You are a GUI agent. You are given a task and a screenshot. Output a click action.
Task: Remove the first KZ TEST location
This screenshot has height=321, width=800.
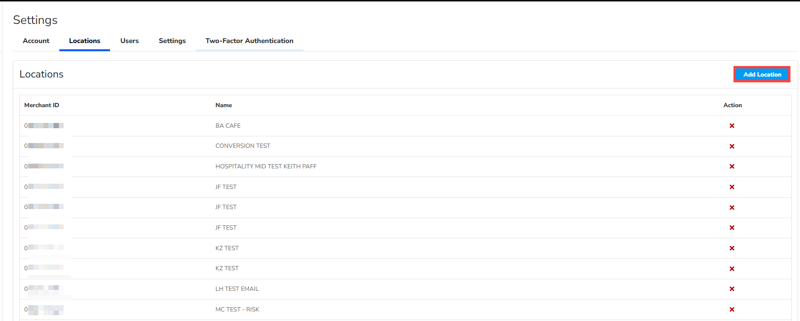[732, 248]
